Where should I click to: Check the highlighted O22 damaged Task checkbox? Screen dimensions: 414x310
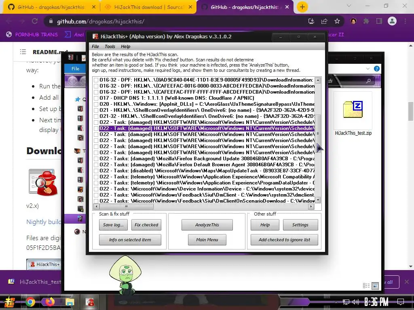click(96, 128)
